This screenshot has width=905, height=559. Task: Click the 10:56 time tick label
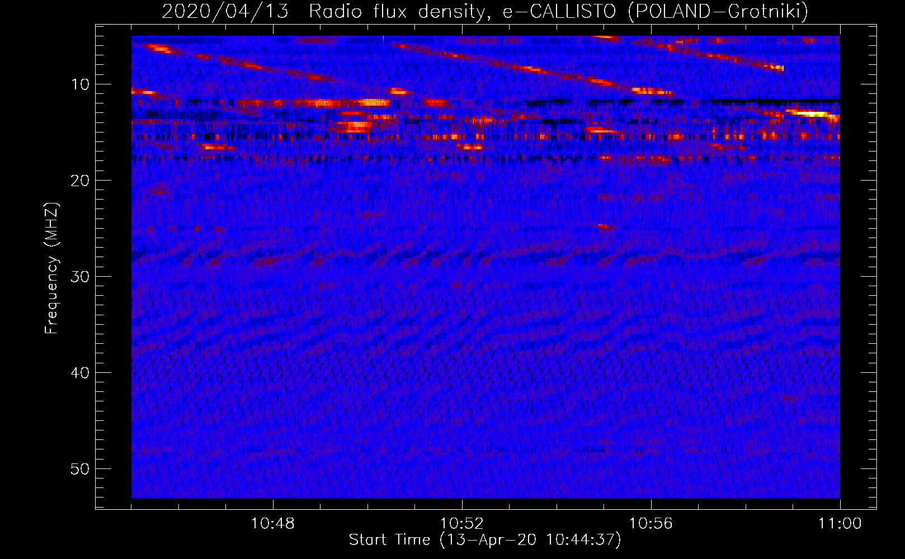651,524
